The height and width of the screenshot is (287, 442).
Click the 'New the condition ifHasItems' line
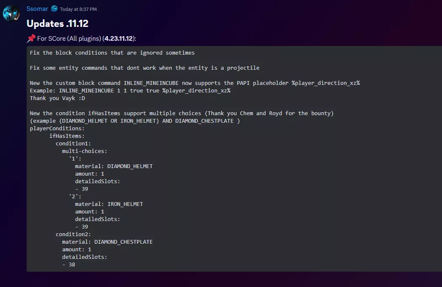tap(182, 113)
